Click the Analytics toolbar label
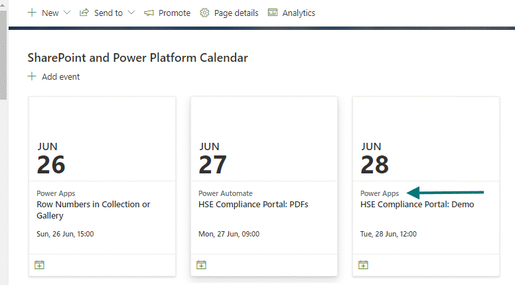 coord(299,13)
